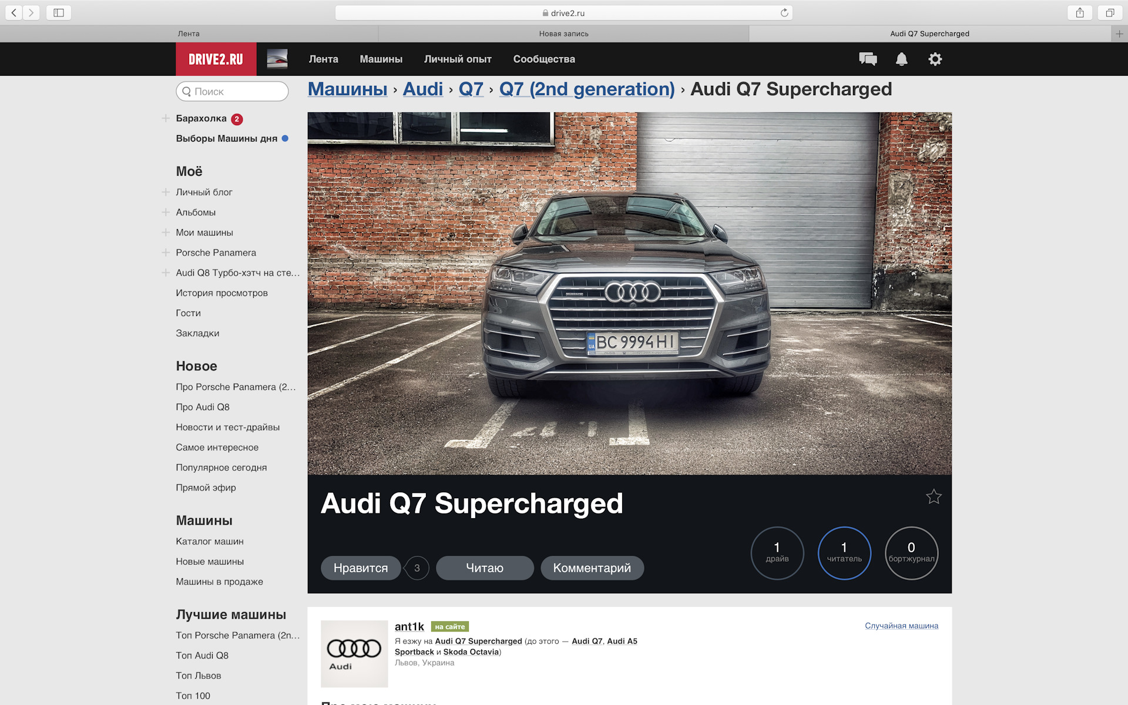Expand Личный блог plus toggle

point(166,192)
